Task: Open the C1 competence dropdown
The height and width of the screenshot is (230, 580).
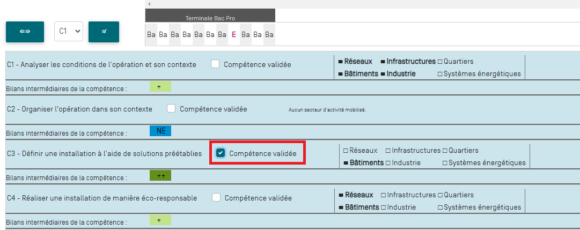Action: click(68, 32)
